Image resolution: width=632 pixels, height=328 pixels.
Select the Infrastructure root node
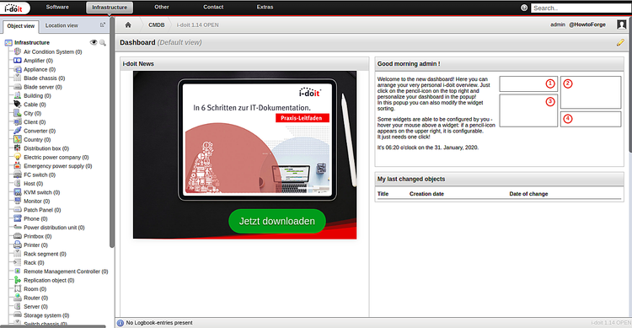tap(32, 42)
